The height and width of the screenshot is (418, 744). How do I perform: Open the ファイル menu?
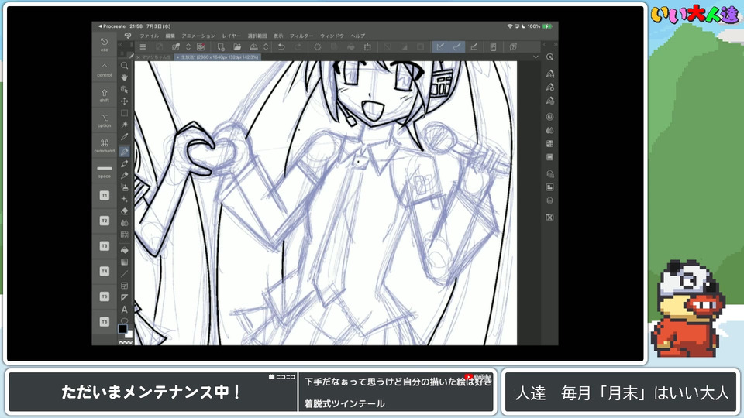pyautogui.click(x=149, y=36)
